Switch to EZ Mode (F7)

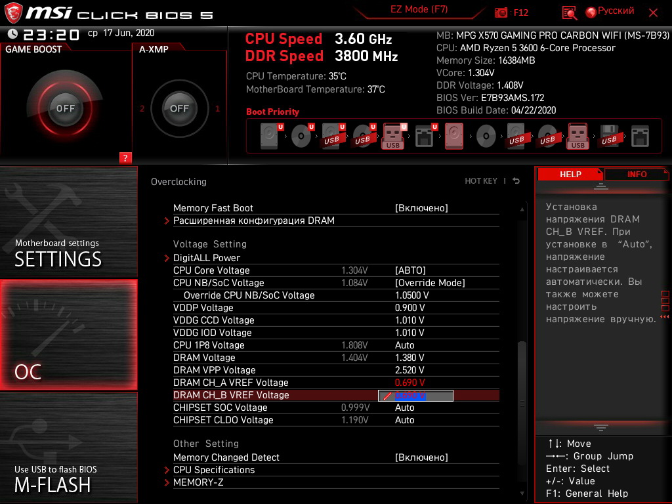pyautogui.click(x=419, y=10)
